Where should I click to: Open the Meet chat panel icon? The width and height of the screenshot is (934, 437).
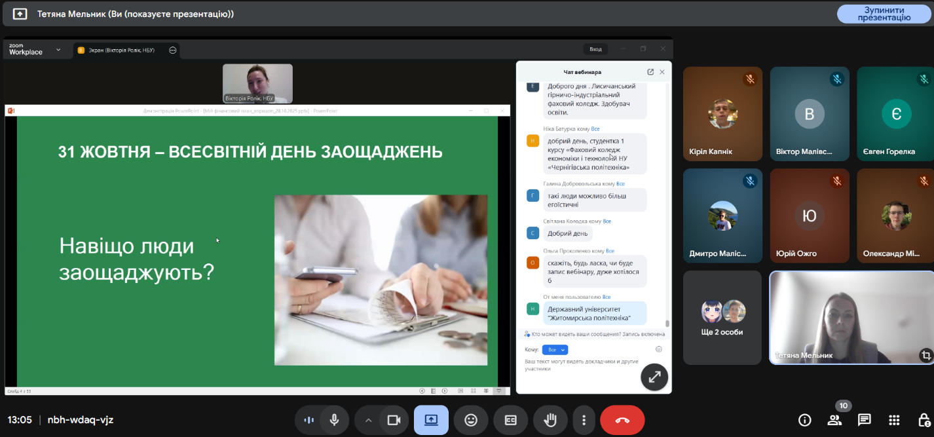pyautogui.click(x=864, y=420)
